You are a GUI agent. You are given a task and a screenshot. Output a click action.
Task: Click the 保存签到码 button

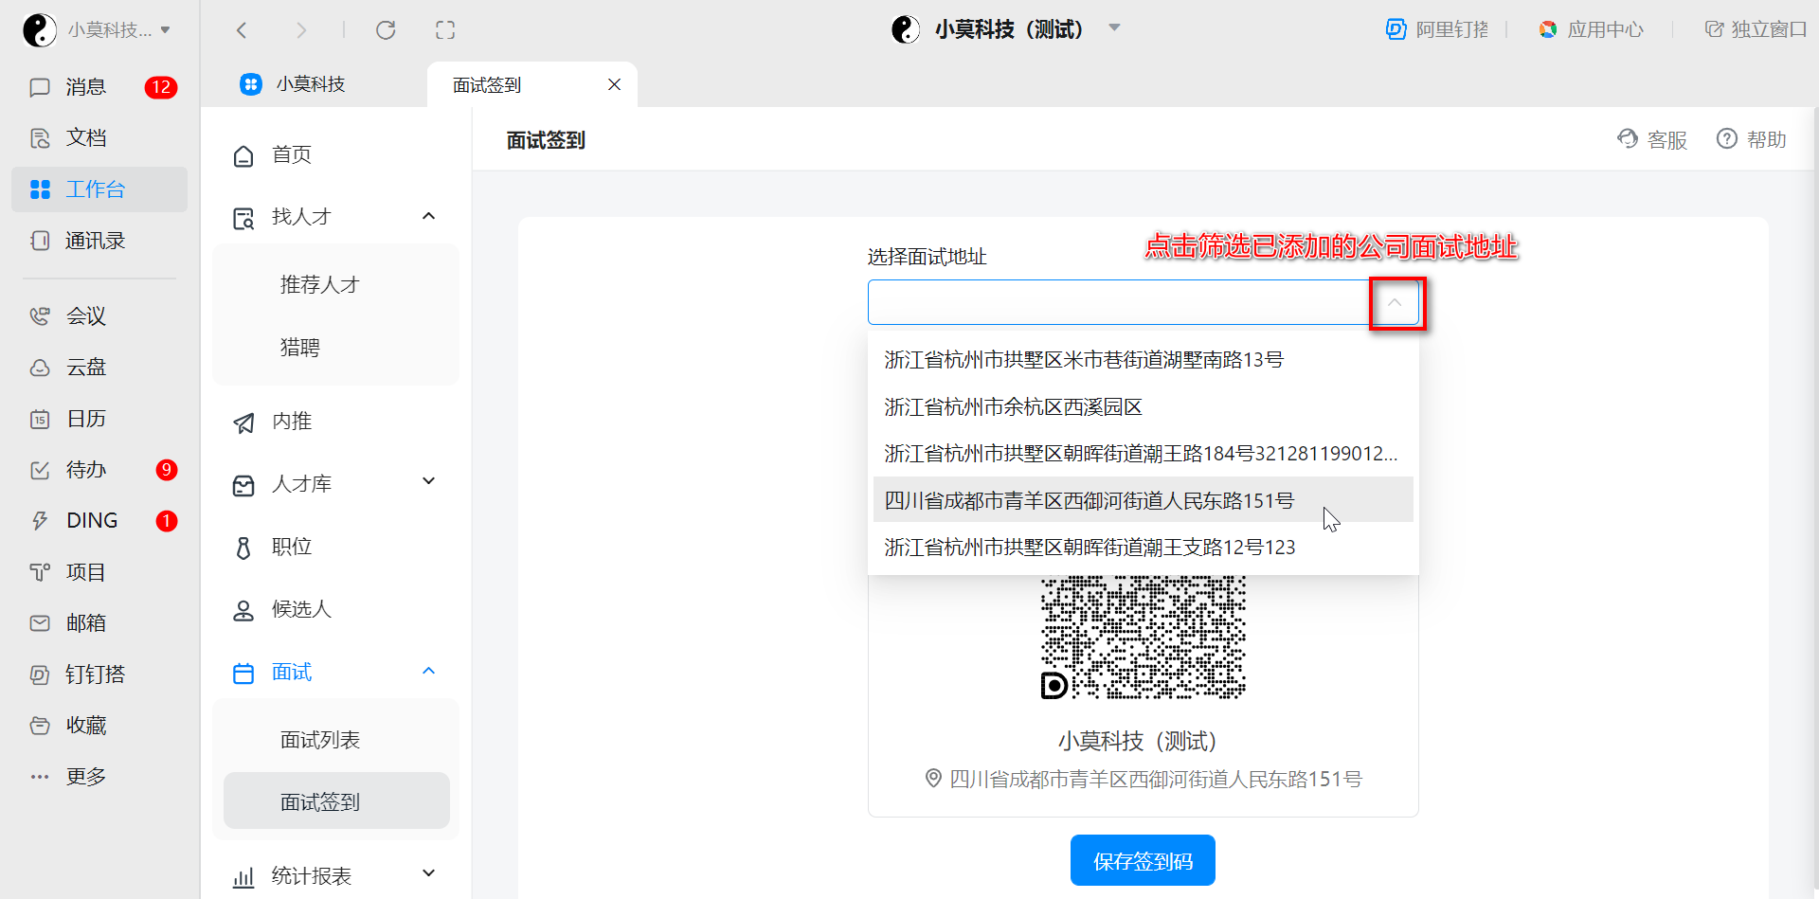click(x=1143, y=860)
